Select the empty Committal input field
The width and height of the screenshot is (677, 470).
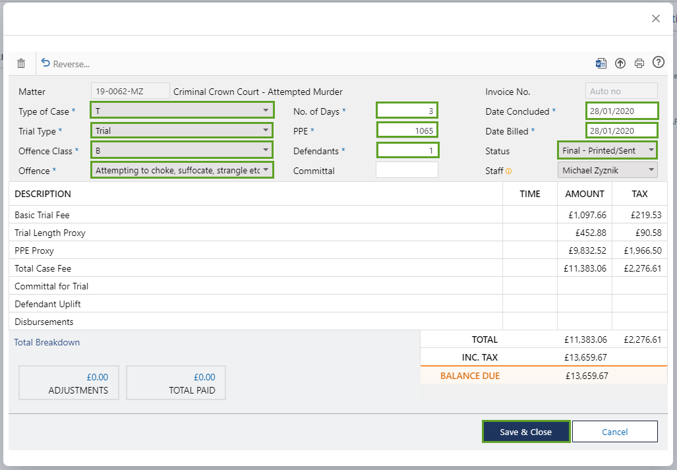407,170
